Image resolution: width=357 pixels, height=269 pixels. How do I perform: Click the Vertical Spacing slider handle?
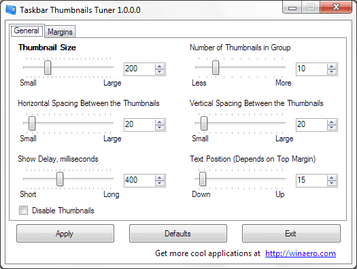pos(204,123)
